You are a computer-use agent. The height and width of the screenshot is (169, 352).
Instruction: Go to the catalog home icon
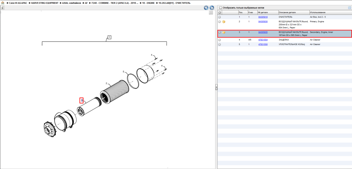pyautogui.click(x=2, y=3)
